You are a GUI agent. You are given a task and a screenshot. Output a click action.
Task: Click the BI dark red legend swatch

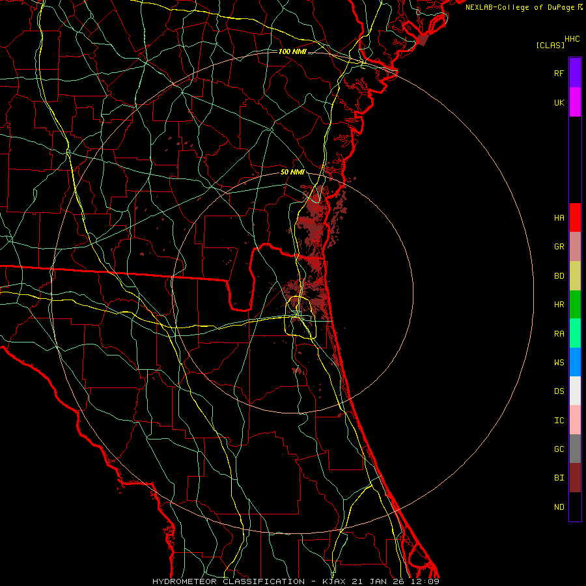tap(575, 478)
